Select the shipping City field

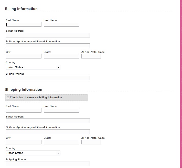pyautogui.click(x=24, y=142)
